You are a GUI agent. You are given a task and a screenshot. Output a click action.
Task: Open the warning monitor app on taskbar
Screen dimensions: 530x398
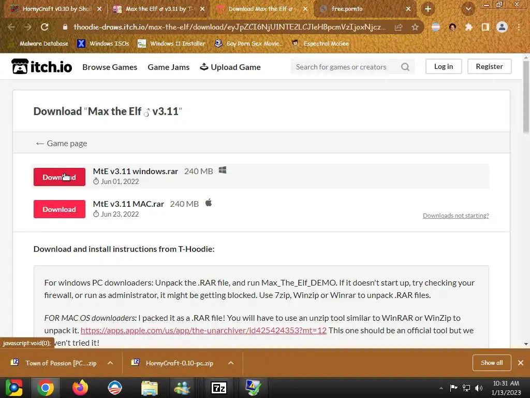253,388
